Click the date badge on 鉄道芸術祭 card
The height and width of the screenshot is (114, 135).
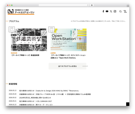pos(12,29)
